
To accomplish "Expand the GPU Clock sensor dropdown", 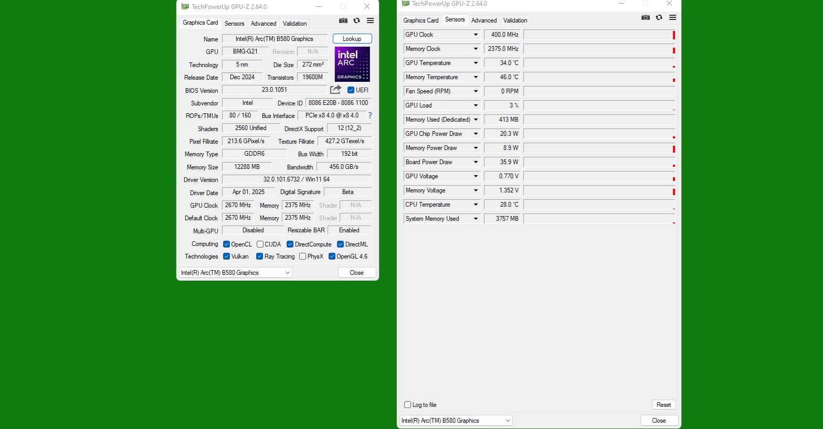I will coord(476,35).
